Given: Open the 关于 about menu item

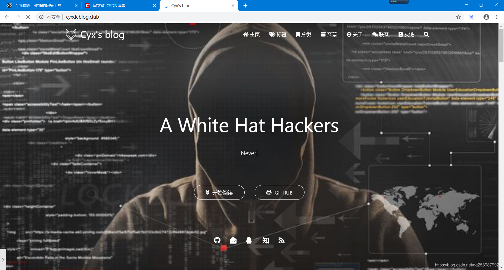Looking at the screenshot, I should (x=355, y=34).
